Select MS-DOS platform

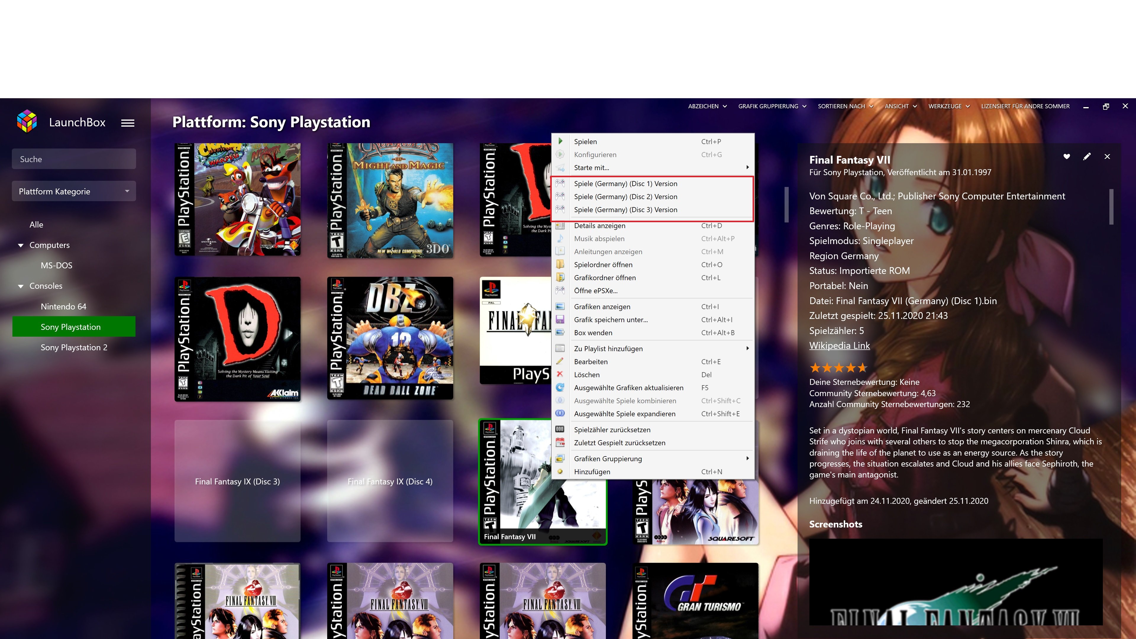tap(57, 265)
